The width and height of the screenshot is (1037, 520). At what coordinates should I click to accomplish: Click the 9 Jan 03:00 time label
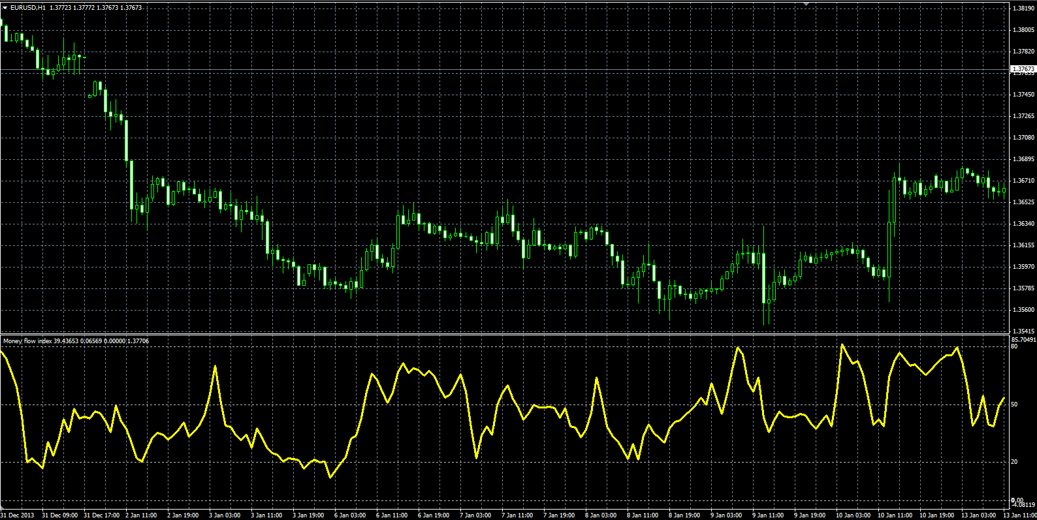click(726, 515)
